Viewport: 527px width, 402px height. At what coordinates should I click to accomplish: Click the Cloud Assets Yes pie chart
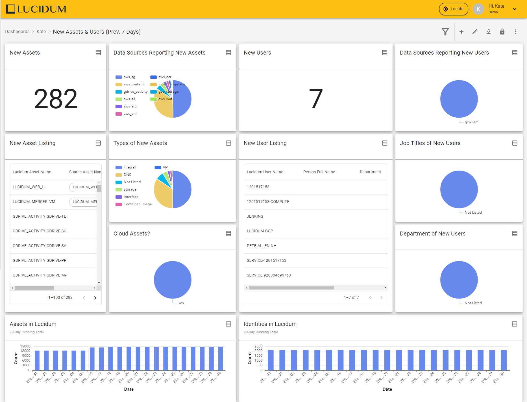click(173, 280)
